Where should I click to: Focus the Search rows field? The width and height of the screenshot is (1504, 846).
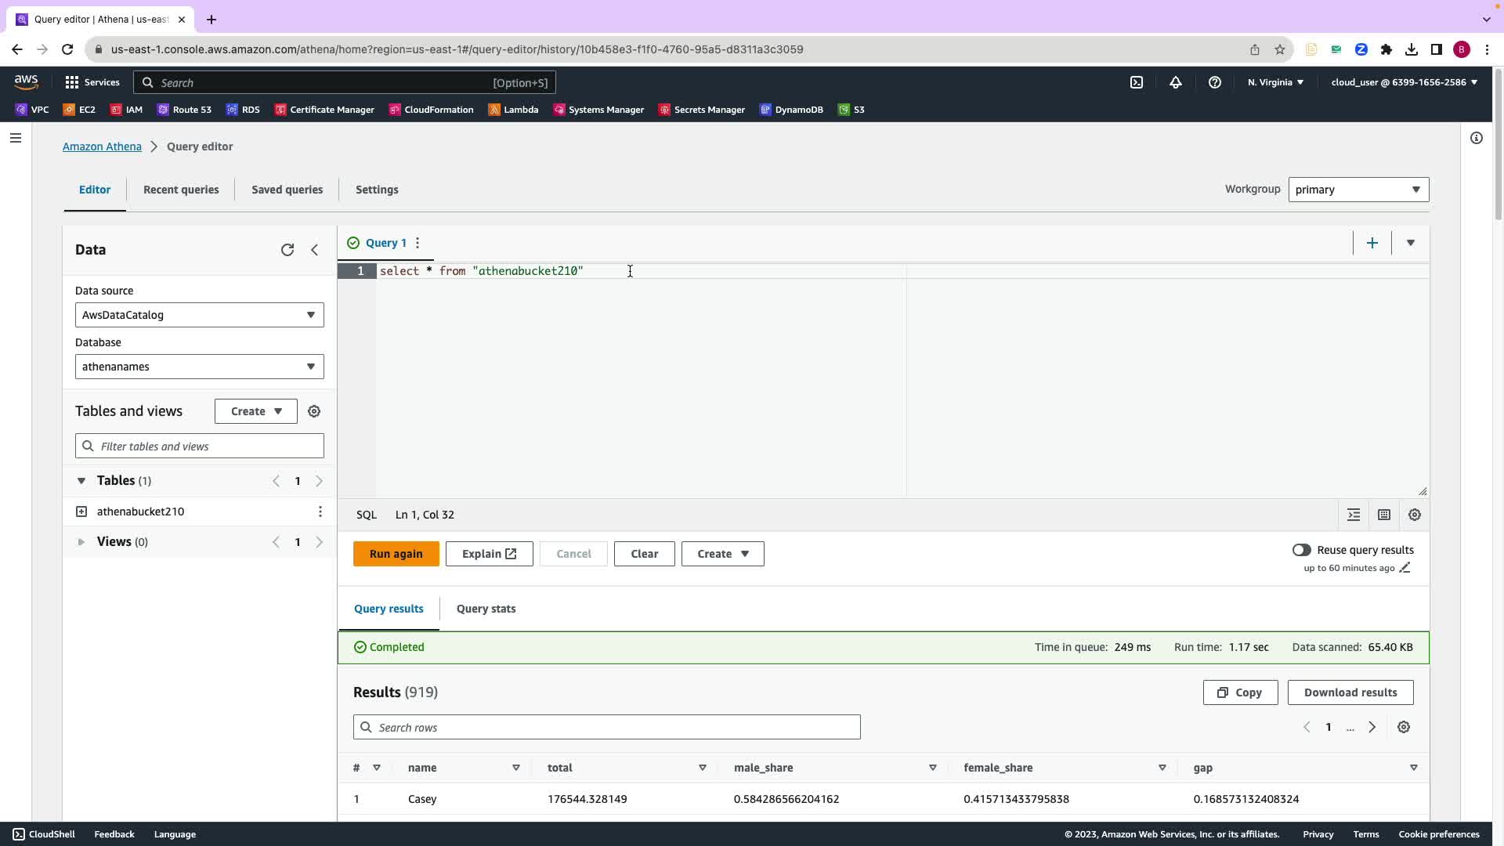607,727
